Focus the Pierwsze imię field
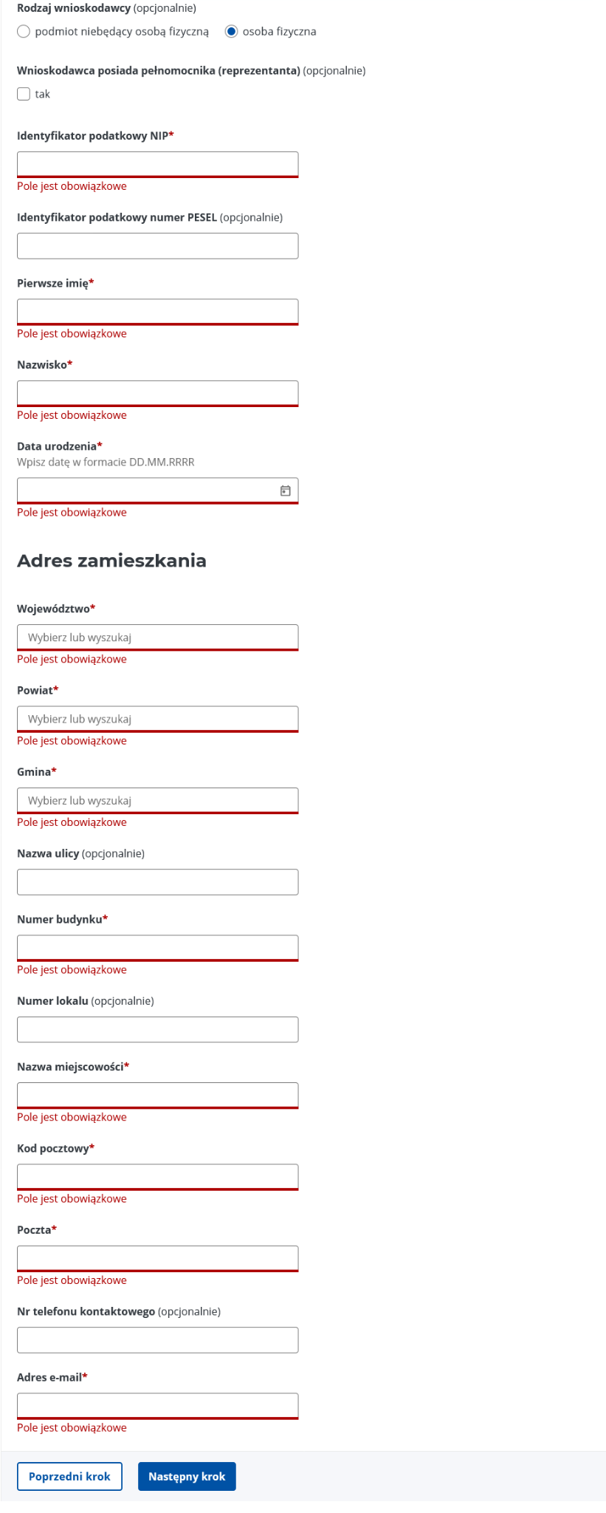The image size is (606, 1513). pyautogui.click(x=158, y=312)
